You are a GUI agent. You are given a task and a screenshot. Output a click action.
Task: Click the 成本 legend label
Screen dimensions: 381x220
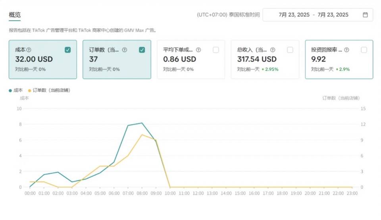click(18, 91)
